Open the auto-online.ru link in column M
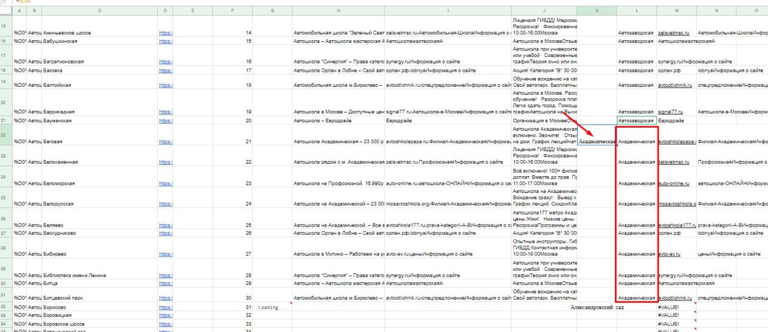Viewport: 768px width, 332px height. tap(674, 183)
